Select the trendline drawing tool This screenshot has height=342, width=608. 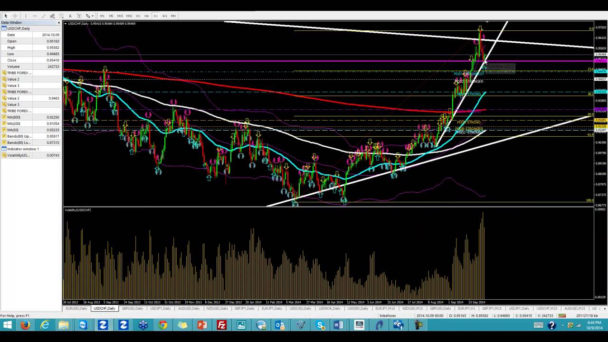(44, 16)
